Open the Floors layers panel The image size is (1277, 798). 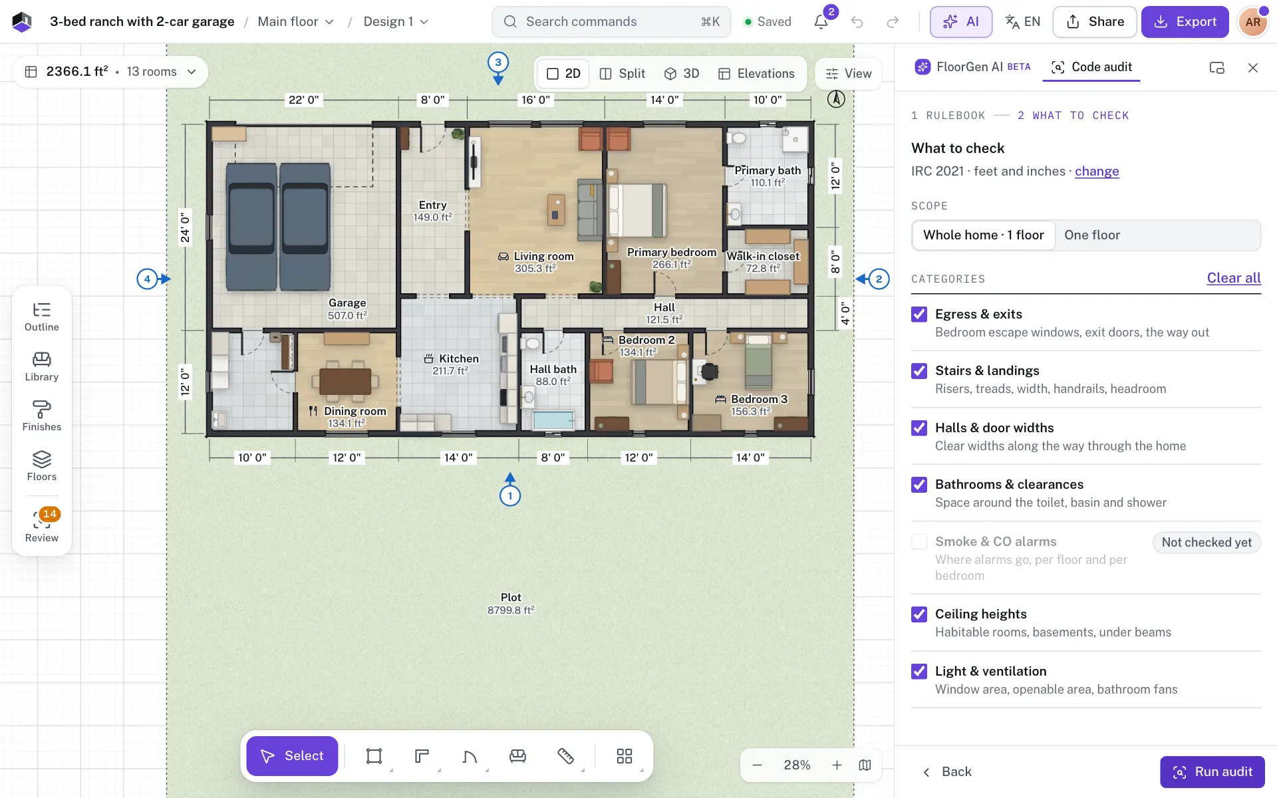pos(42,466)
